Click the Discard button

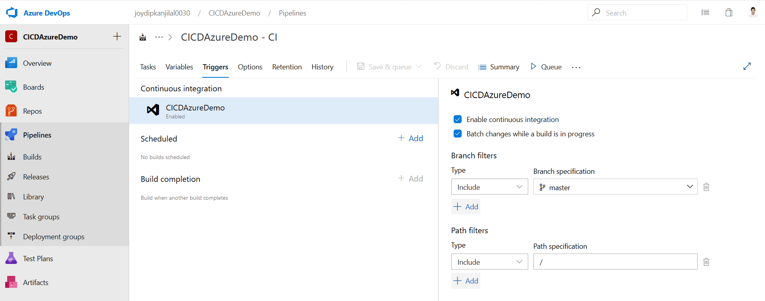tap(451, 67)
